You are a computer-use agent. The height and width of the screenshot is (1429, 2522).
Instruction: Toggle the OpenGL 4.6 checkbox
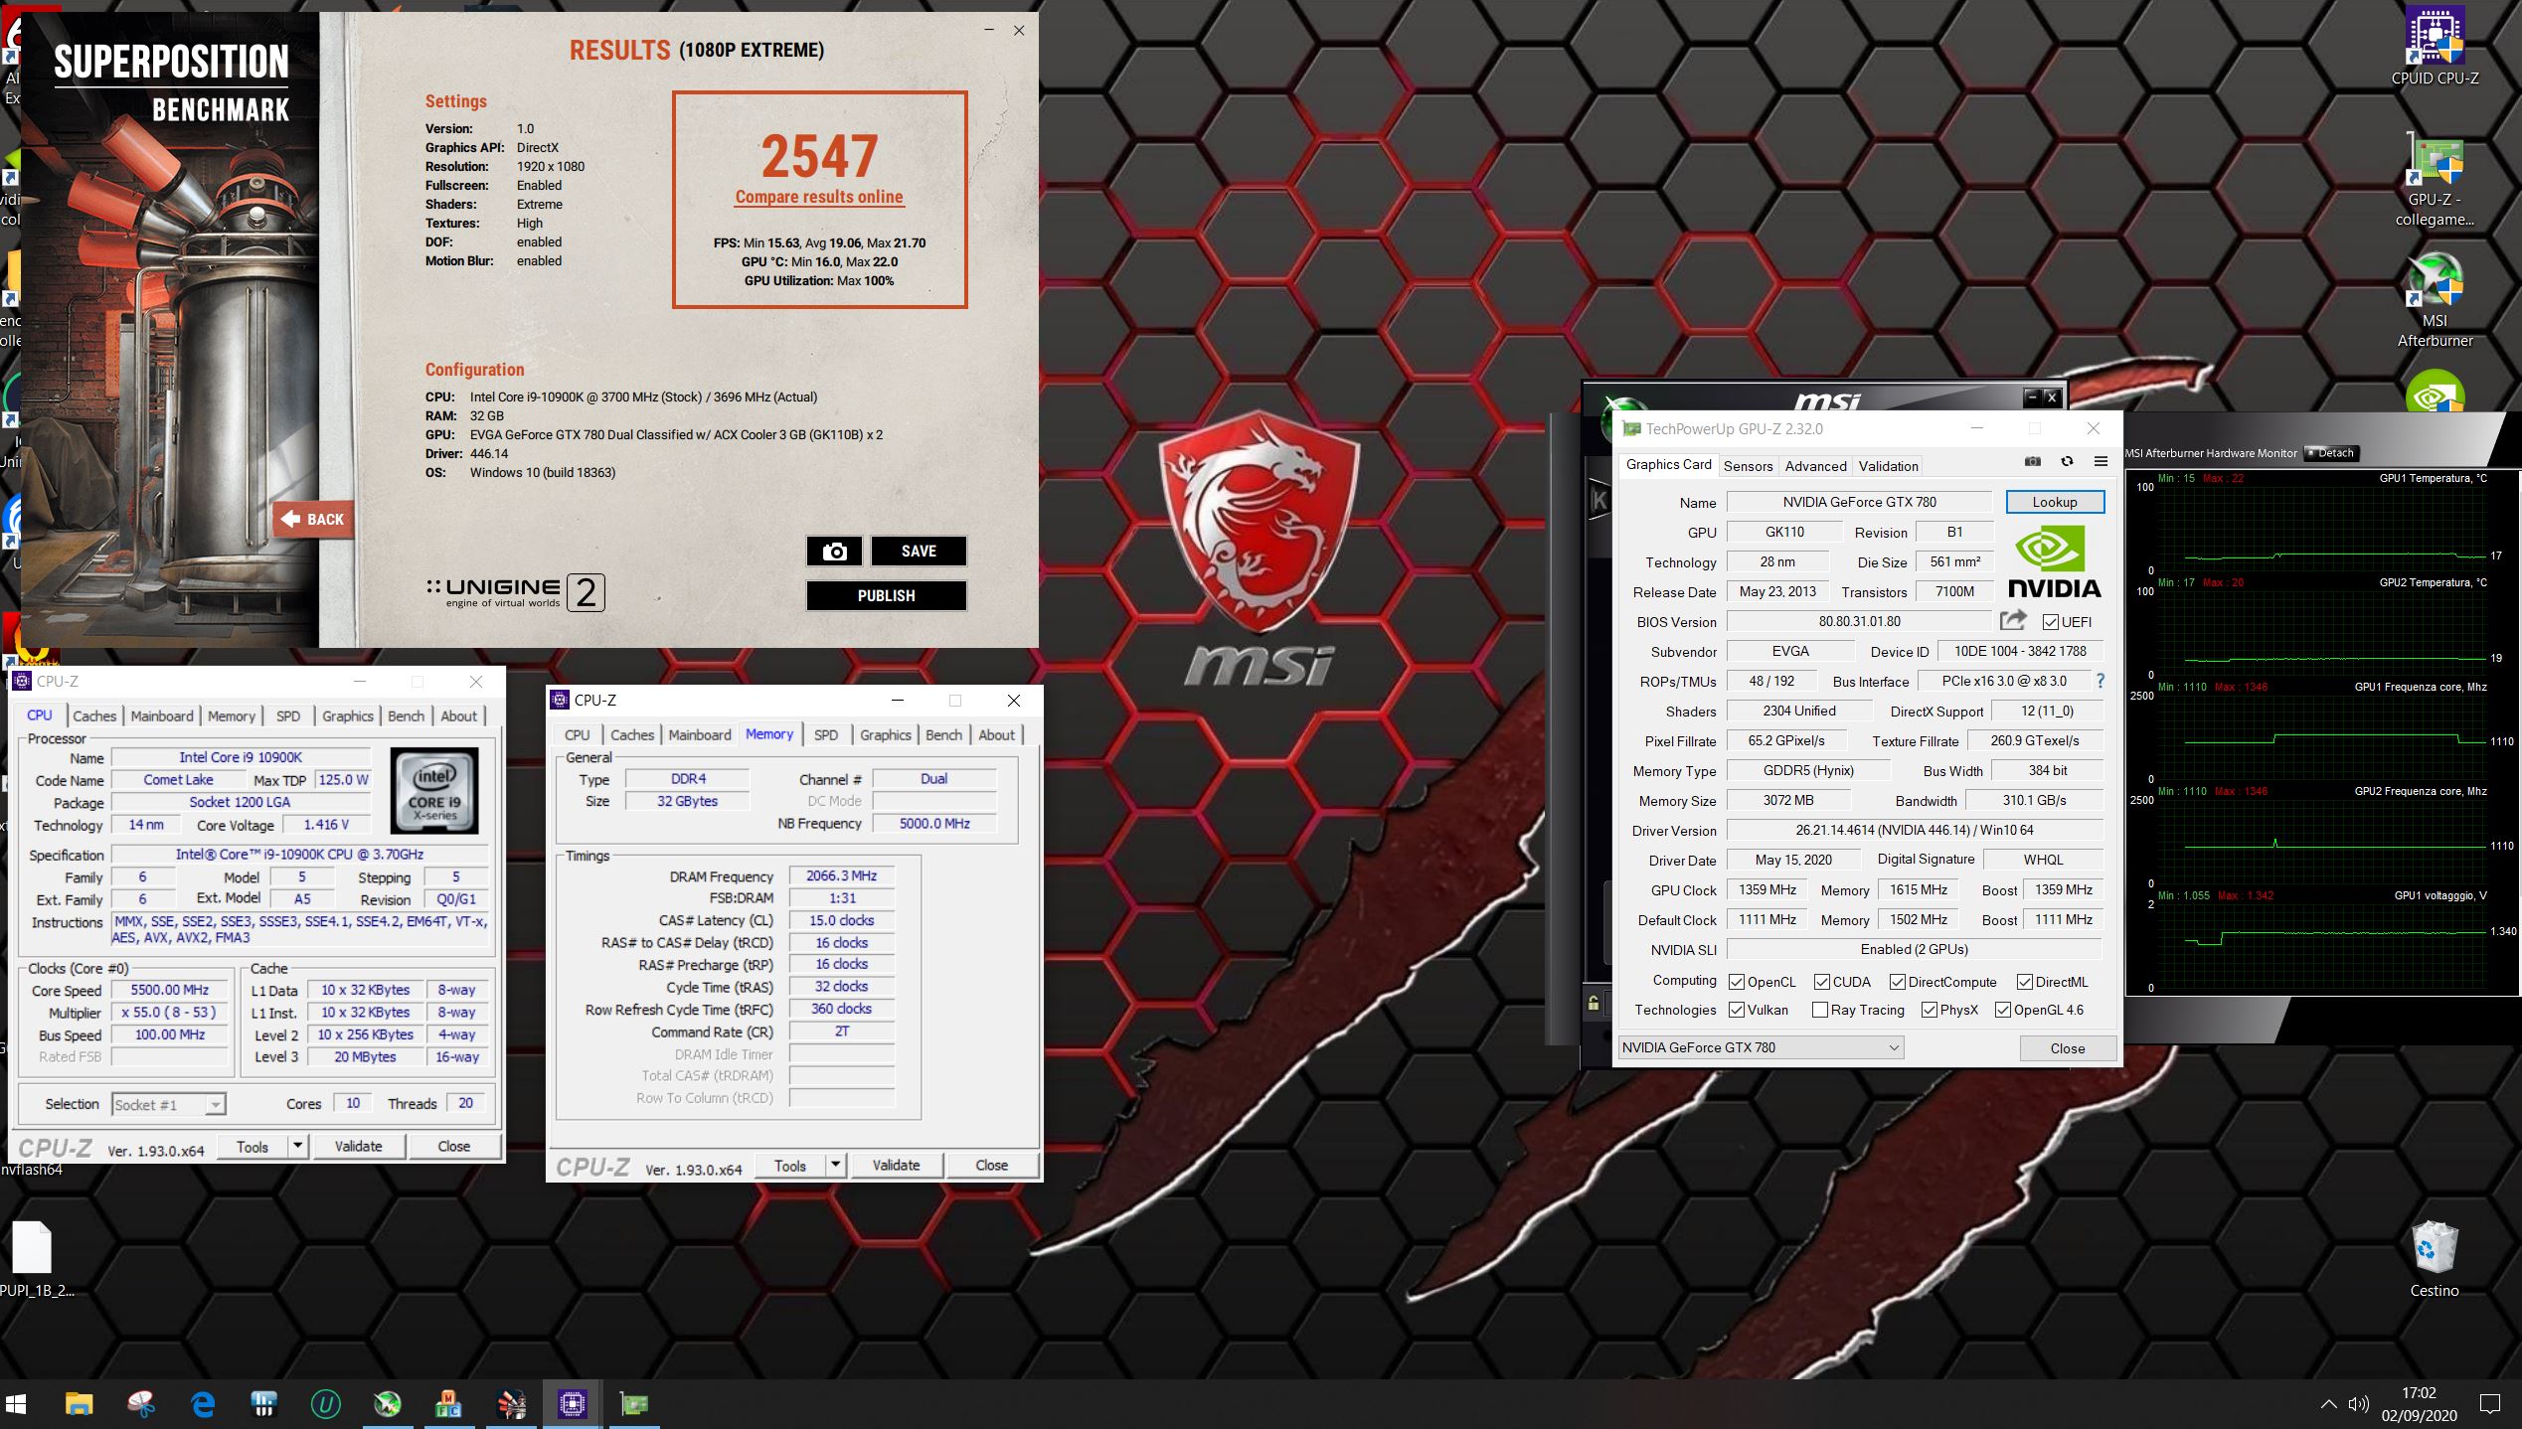coord(2002,1010)
